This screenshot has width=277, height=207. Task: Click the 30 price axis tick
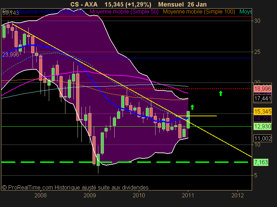[257, 21]
